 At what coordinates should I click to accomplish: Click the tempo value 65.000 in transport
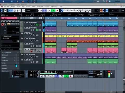(x=99, y=75)
